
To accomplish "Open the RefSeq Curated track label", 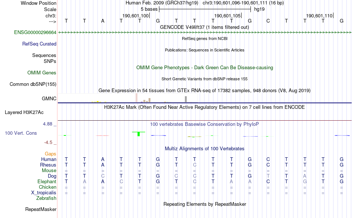I will pos(39,44).
